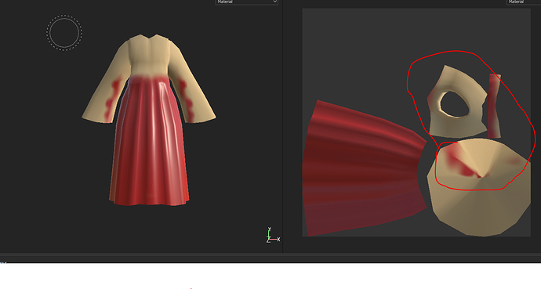Click inside the circular brush cursor
The image size is (541, 289).
coord(64,33)
